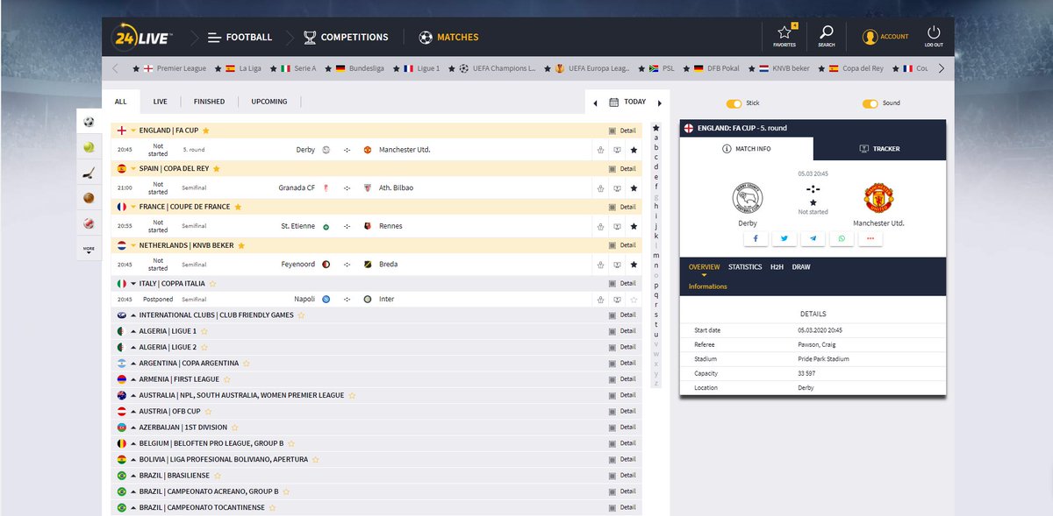Screen dimensions: 1053x516
Task: Jump to letter b in alphabet index
Action: point(655,147)
